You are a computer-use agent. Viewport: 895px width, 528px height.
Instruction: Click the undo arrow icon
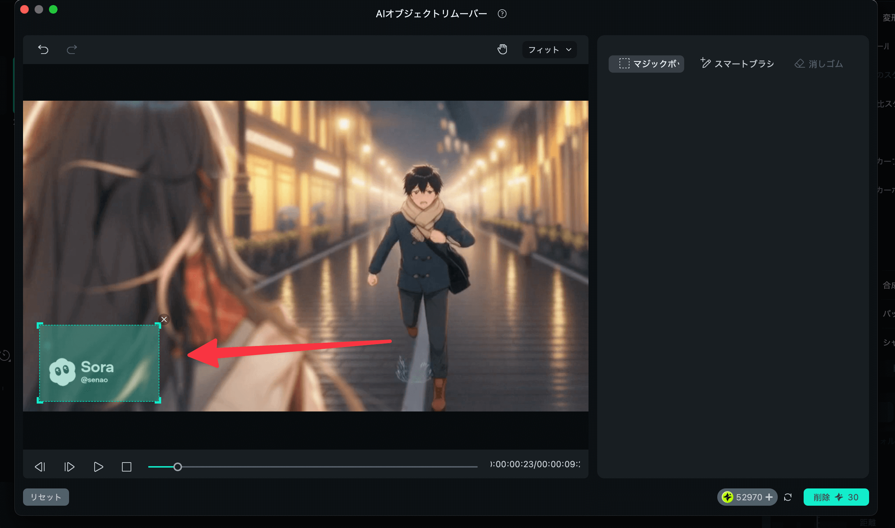43,49
